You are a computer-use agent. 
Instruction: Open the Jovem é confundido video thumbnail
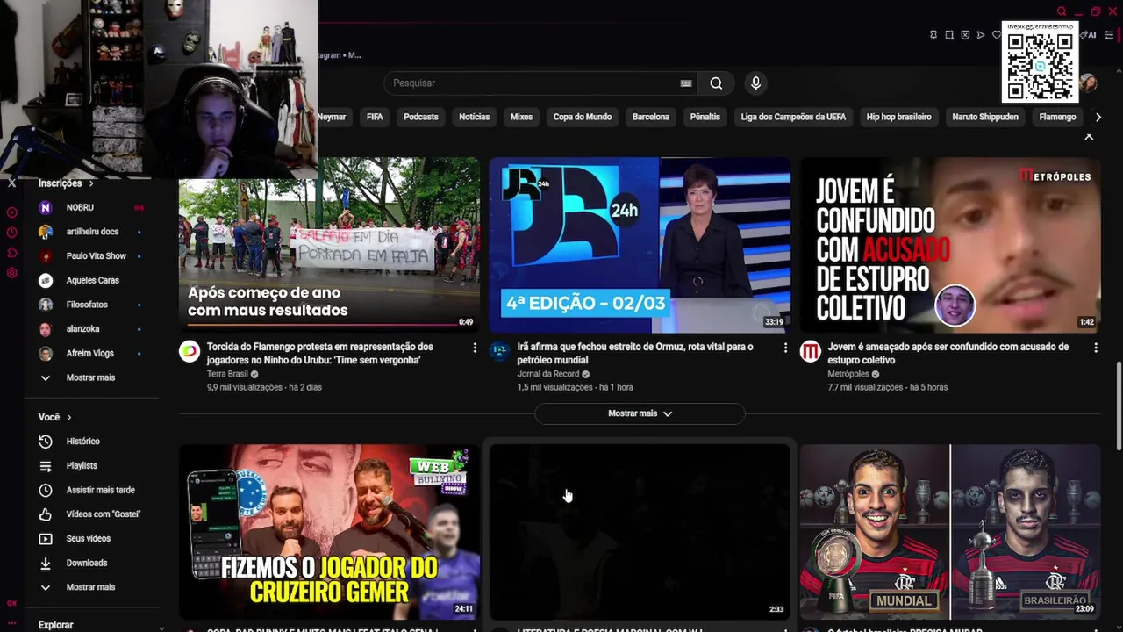[x=950, y=245]
